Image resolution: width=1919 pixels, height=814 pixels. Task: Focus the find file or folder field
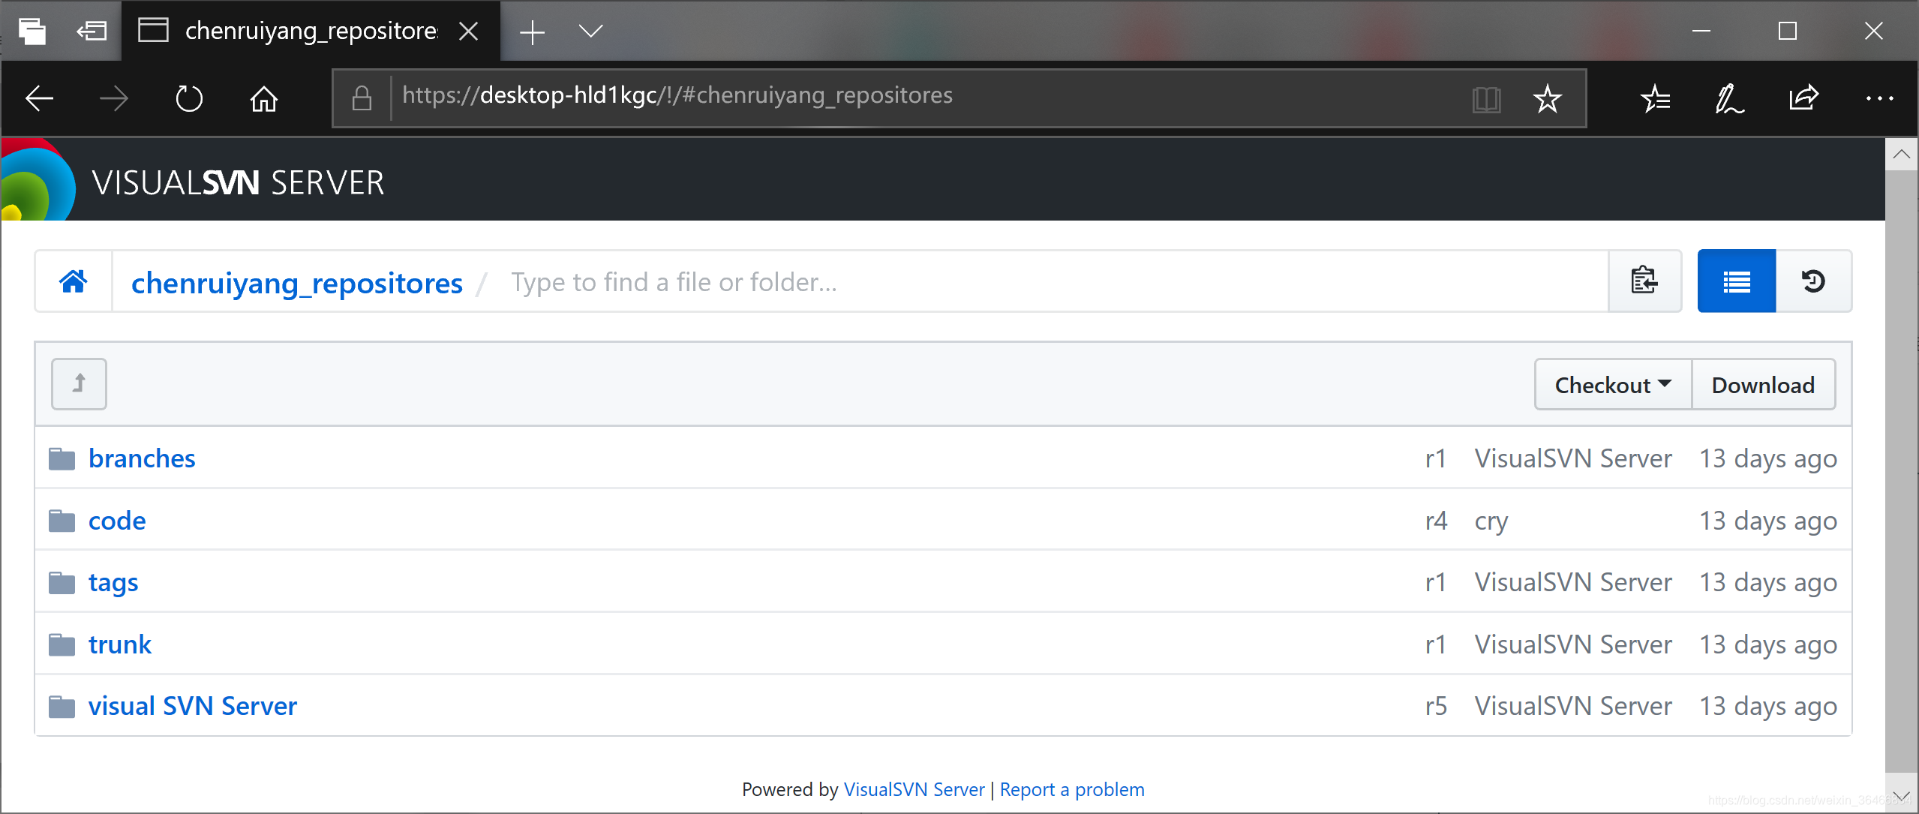pyautogui.click(x=1050, y=282)
